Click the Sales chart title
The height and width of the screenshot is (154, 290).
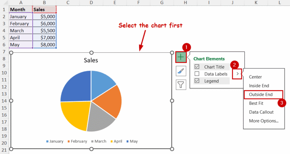coord(91,60)
